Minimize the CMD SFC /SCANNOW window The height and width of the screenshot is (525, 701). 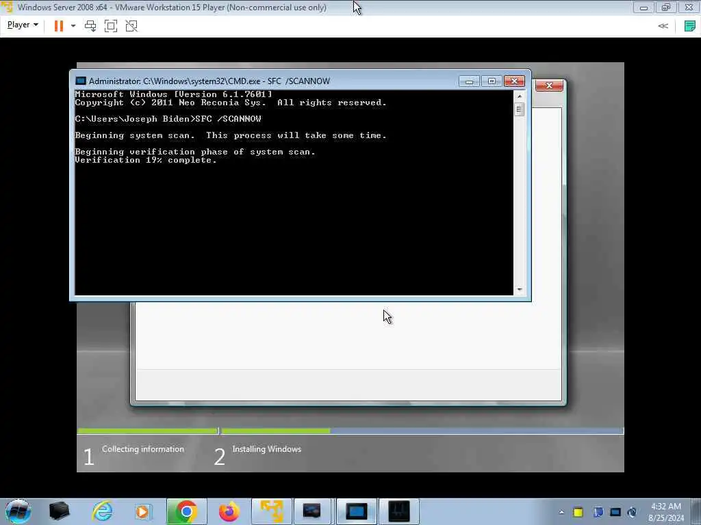(x=469, y=81)
